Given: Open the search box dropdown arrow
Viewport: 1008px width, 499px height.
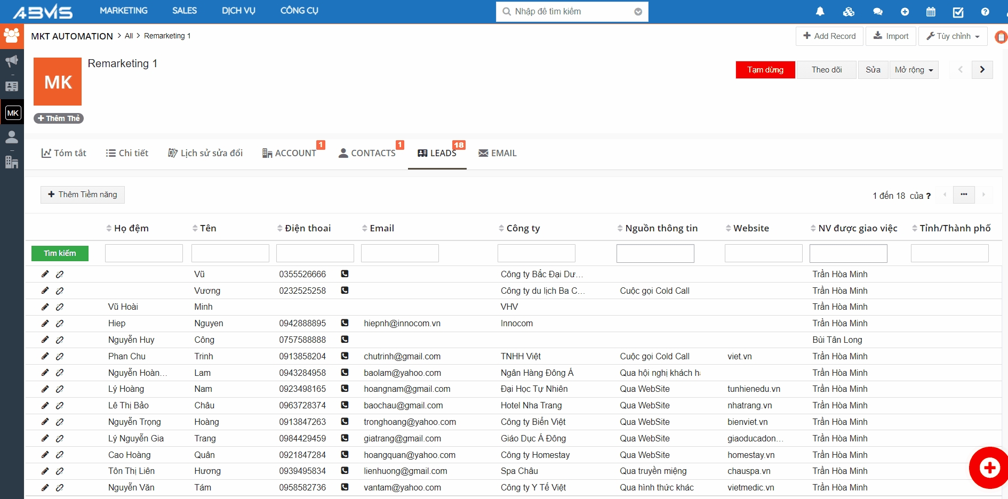Looking at the screenshot, I should 638,12.
